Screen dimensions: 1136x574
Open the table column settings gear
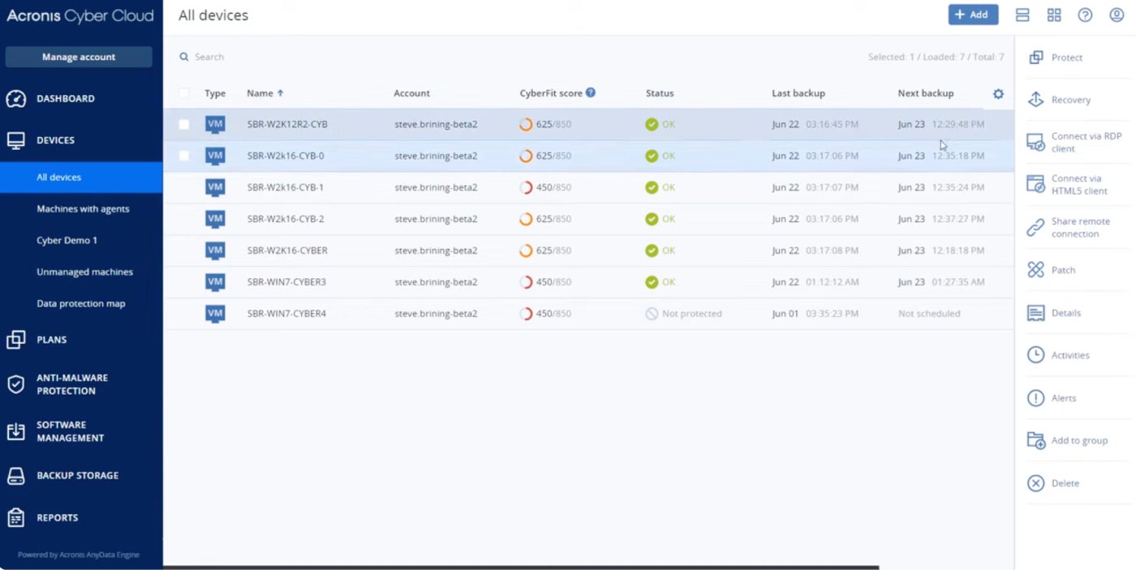point(998,94)
